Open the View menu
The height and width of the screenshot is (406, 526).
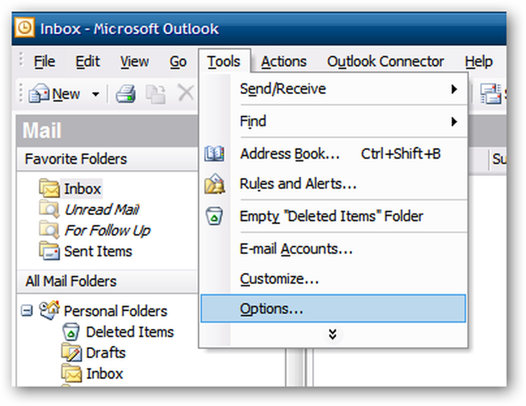[135, 62]
